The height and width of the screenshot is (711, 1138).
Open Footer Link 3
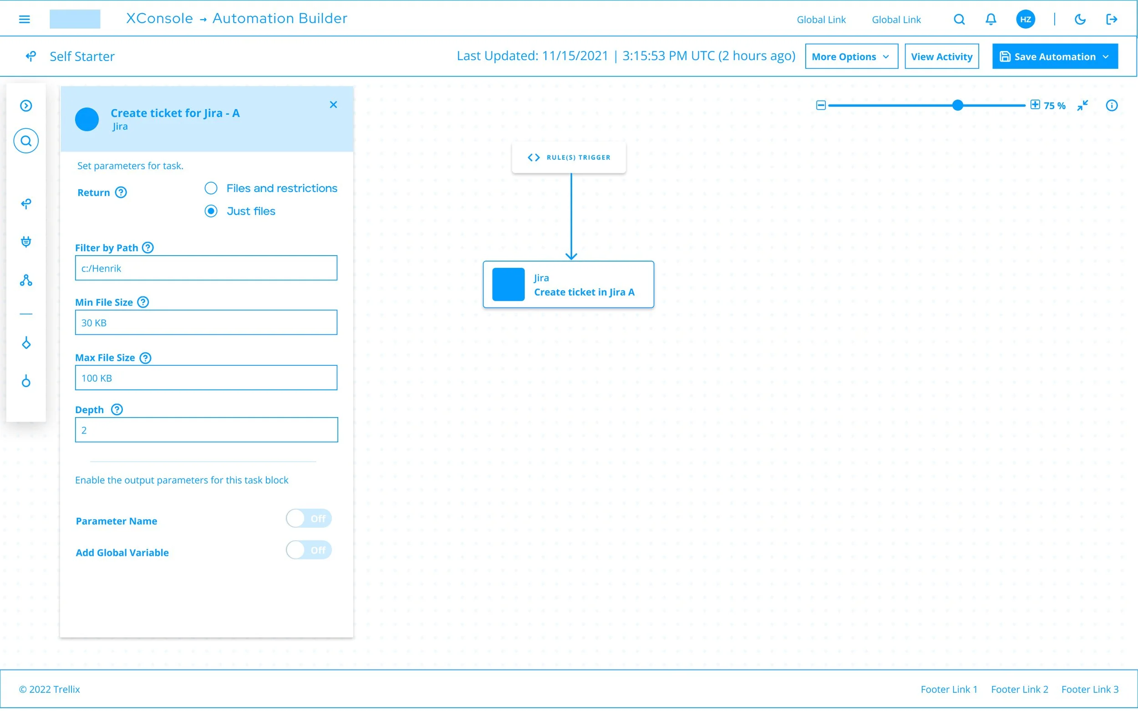coord(1090,689)
